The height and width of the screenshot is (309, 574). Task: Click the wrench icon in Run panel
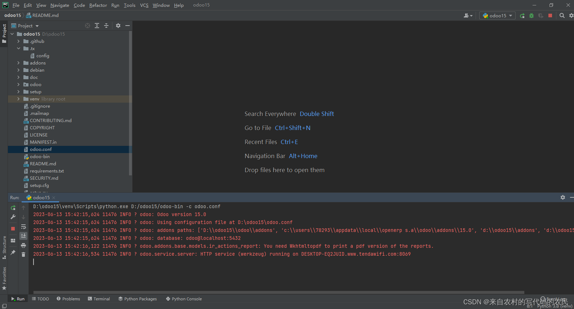click(13, 217)
